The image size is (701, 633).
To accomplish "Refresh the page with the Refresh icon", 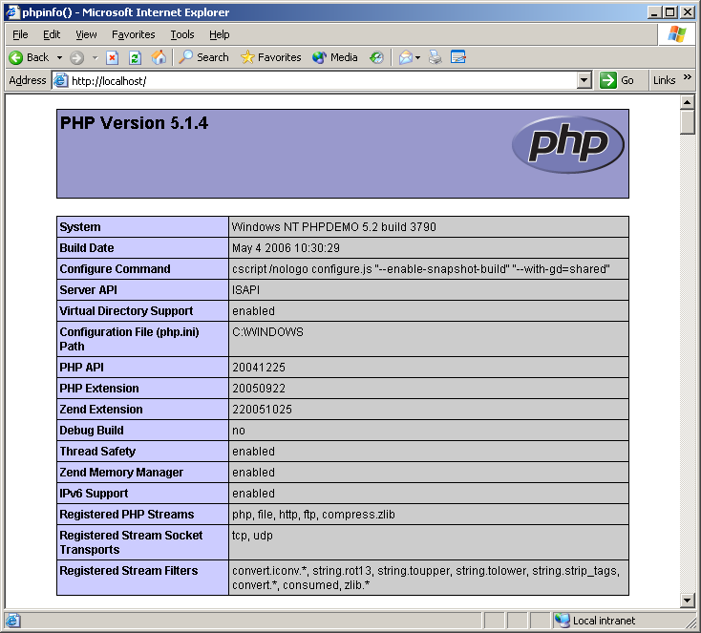I will [135, 57].
